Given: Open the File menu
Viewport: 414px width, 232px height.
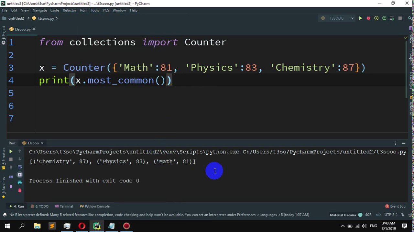Looking at the screenshot, I should click(5, 10).
